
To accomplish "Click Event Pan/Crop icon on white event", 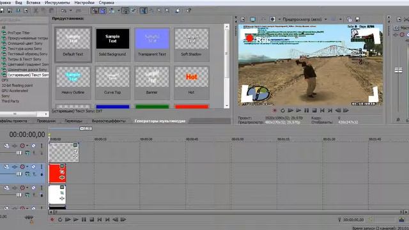I will [62, 193].
